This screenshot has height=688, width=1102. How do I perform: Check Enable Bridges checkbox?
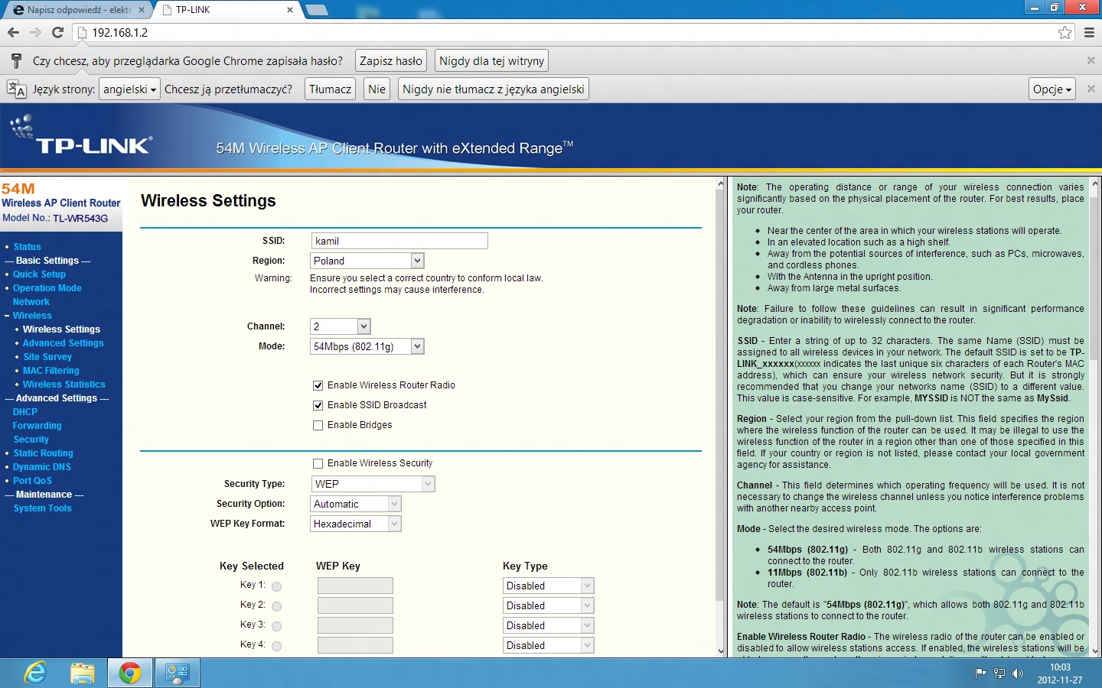pyautogui.click(x=318, y=425)
